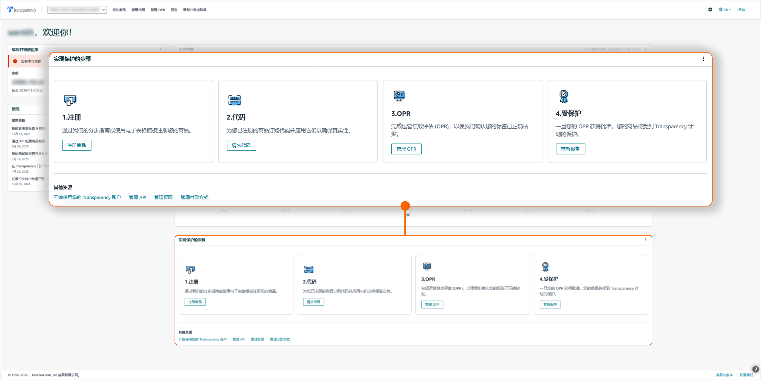Open the 管理付款方式 link in enlarged panel

[194, 197]
